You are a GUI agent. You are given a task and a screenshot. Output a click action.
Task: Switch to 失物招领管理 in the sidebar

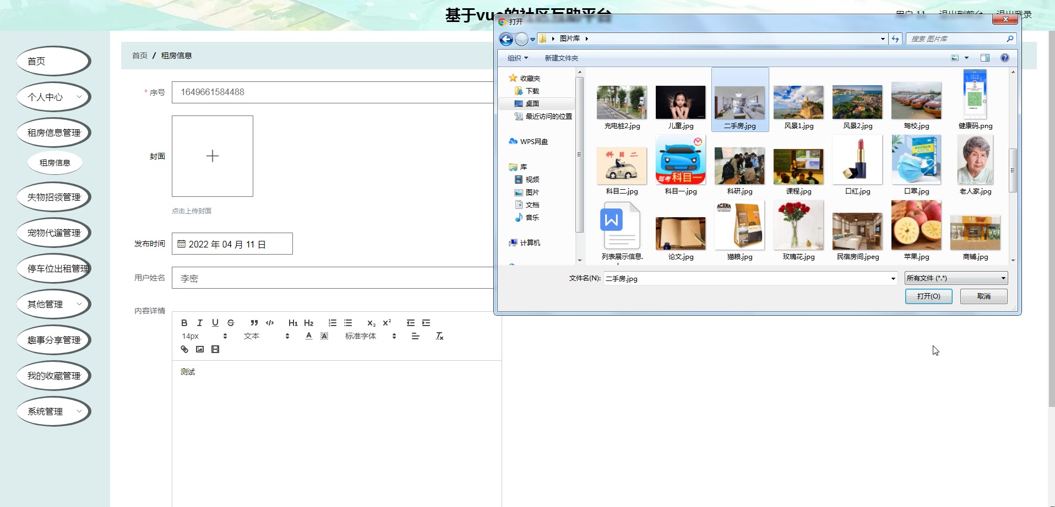53,196
